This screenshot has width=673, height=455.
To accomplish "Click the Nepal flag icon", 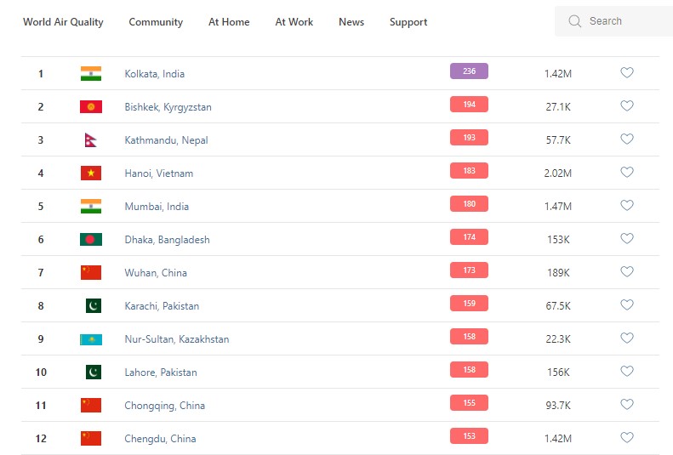I will coord(90,140).
